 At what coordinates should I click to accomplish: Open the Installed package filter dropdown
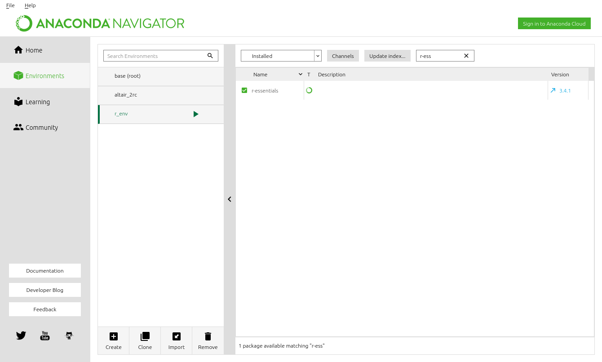pos(281,56)
